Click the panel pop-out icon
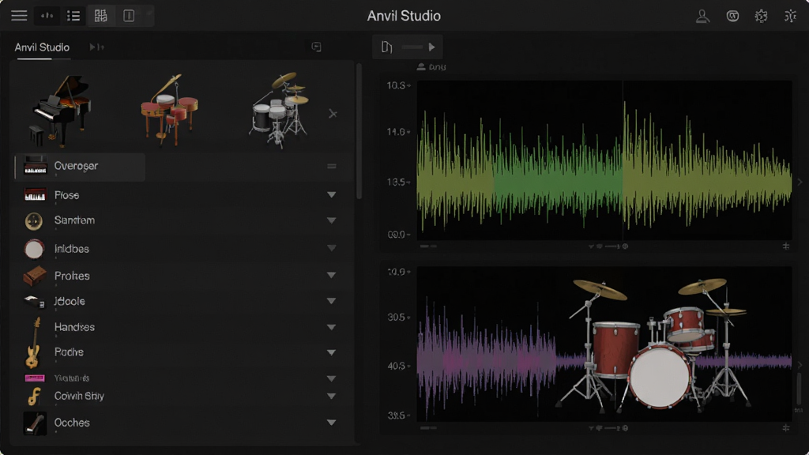The height and width of the screenshot is (455, 809). coord(316,47)
